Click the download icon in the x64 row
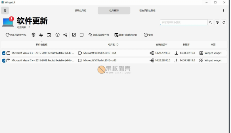 point(176,53)
